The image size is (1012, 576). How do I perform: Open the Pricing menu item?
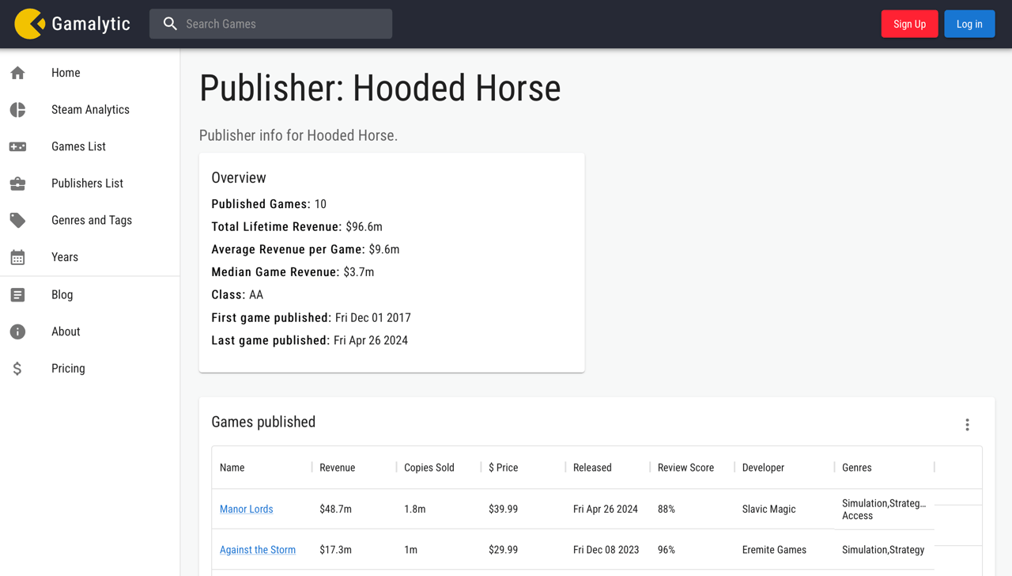68,369
